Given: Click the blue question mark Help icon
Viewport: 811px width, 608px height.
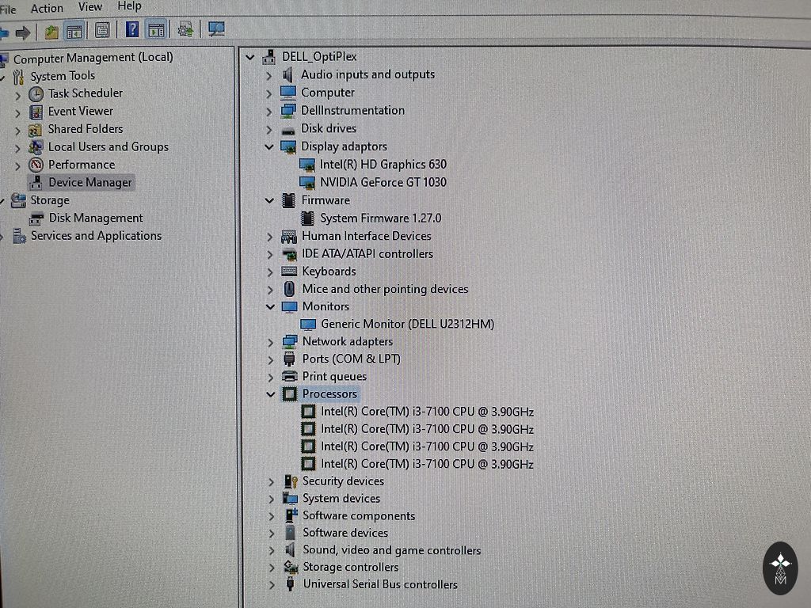Looking at the screenshot, I should tap(132, 29).
